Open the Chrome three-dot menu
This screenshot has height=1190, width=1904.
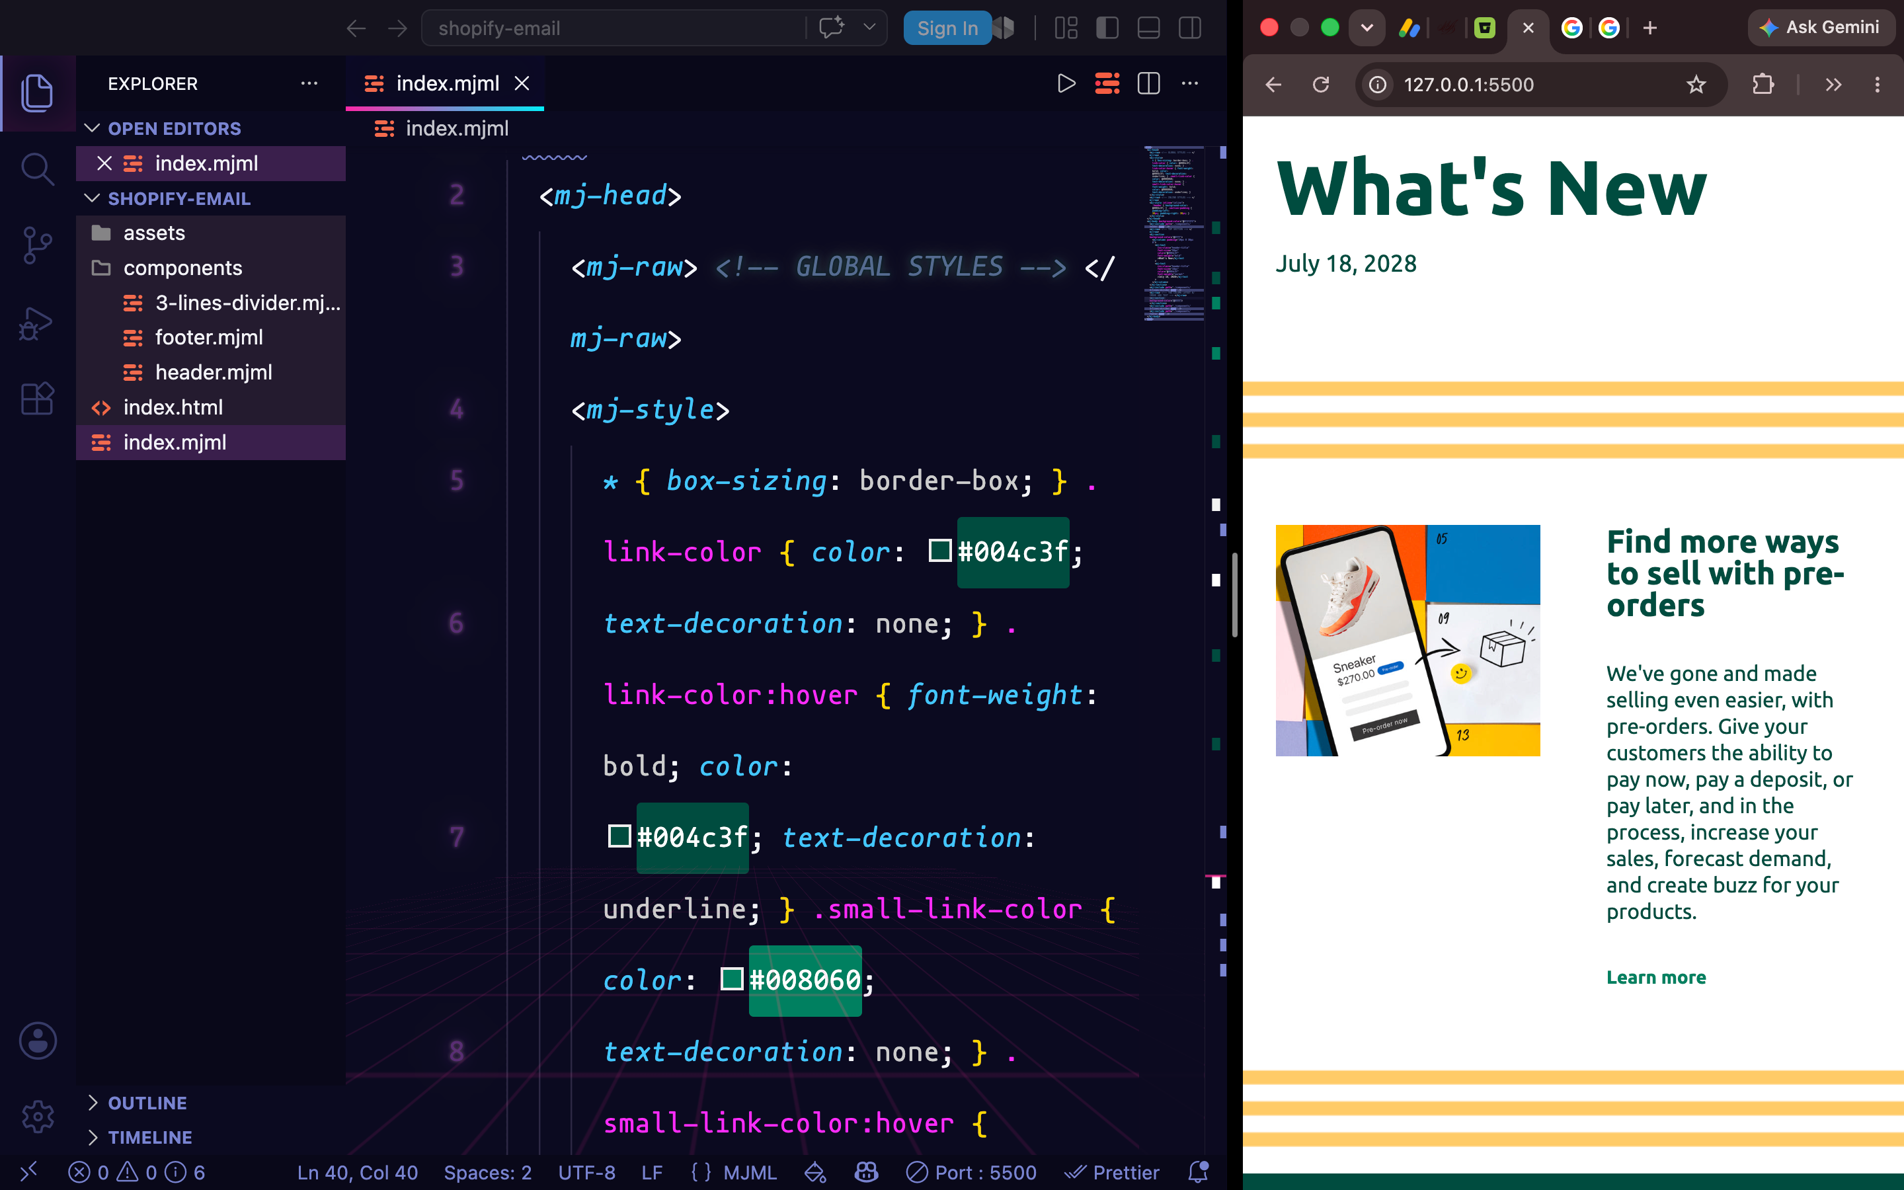point(1878,84)
